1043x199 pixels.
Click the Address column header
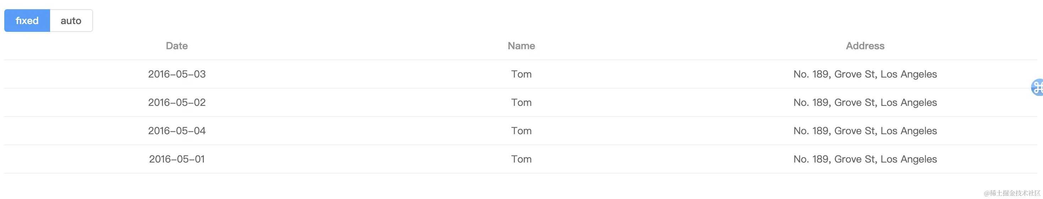[865, 46]
